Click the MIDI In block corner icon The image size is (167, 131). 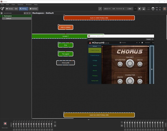(58, 25)
